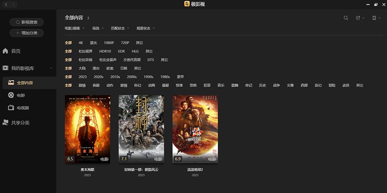Open the 奥本海默 movie poster
Screen dimensions: 387x193
87,129
